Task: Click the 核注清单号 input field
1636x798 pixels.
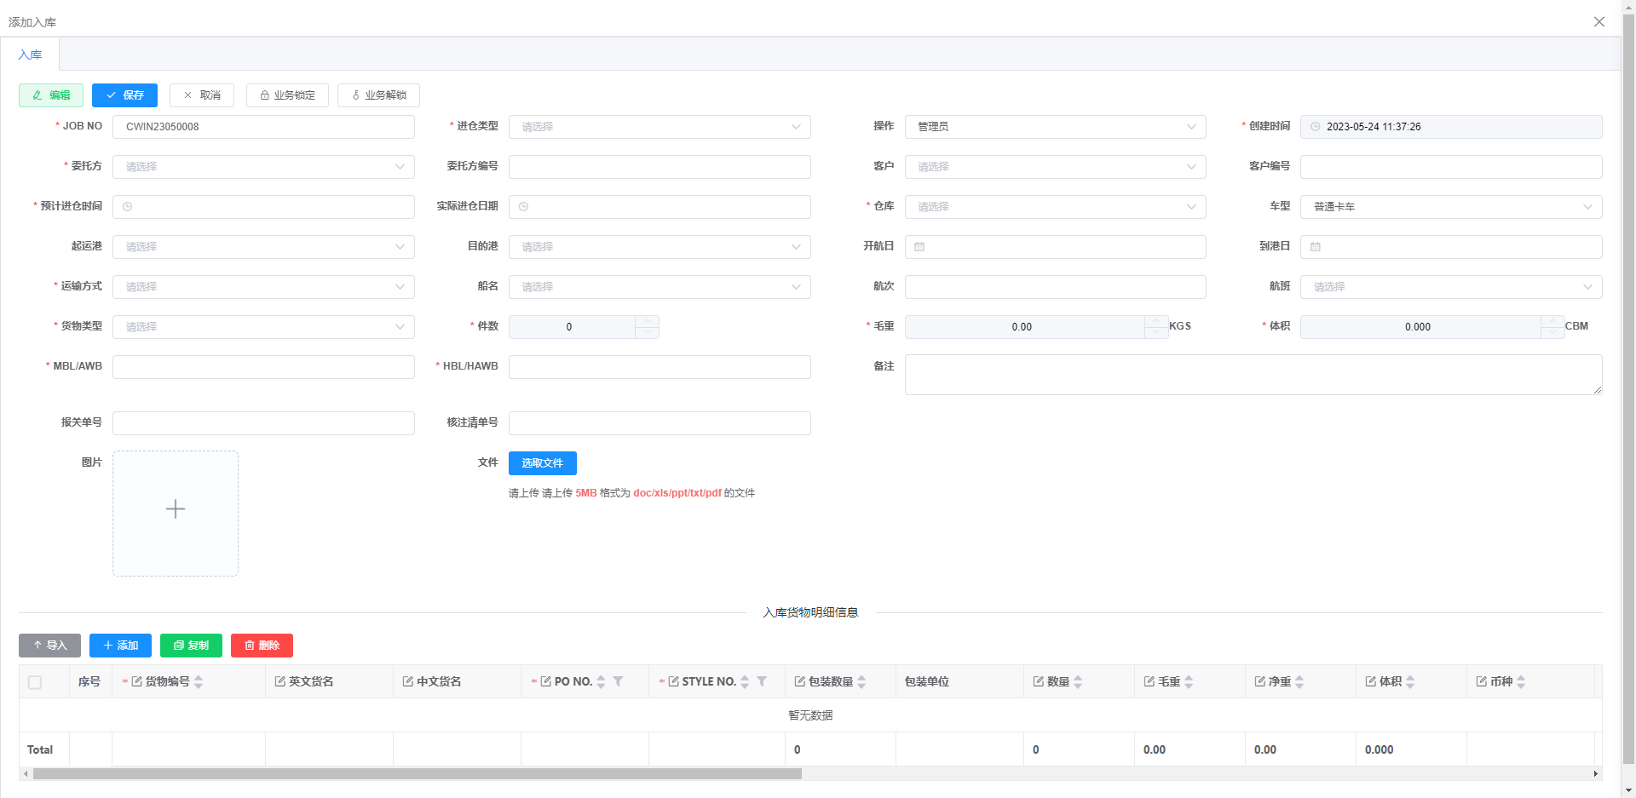Action: (x=660, y=423)
